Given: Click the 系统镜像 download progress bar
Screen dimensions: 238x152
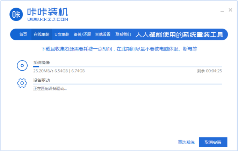Looking at the screenshot, I should [127, 66].
